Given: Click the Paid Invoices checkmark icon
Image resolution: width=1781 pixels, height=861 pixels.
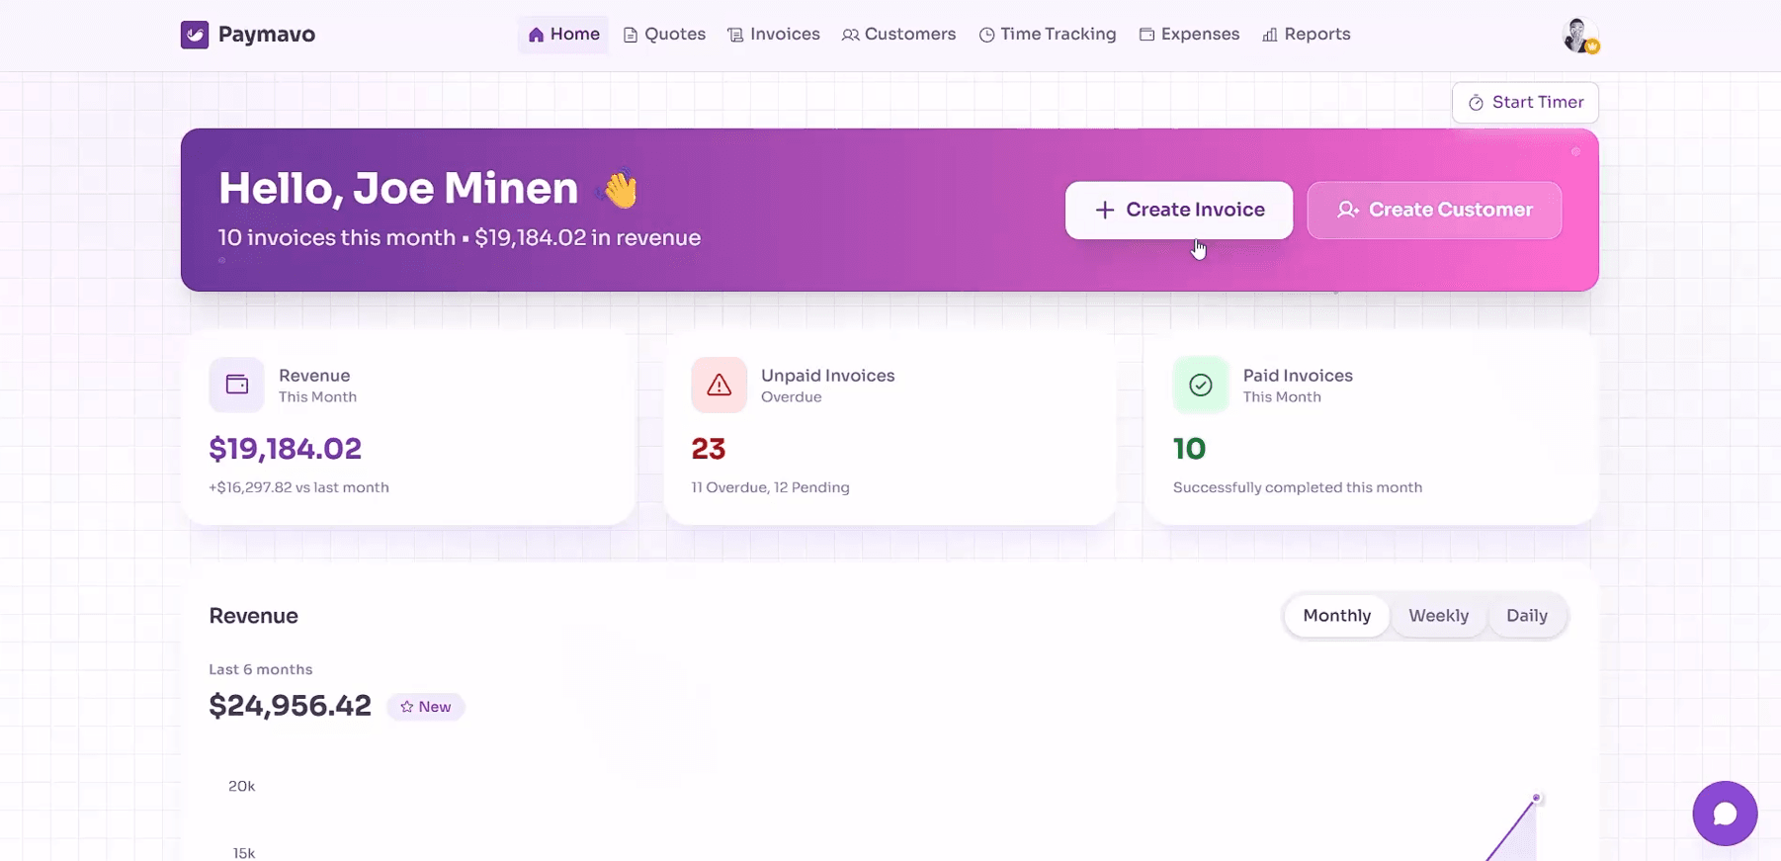Looking at the screenshot, I should click(x=1200, y=385).
